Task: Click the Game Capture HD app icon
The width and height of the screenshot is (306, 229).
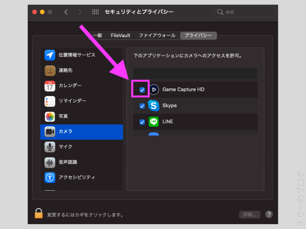Action: pos(154,90)
